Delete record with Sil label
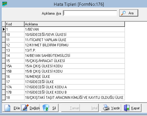 54,108
